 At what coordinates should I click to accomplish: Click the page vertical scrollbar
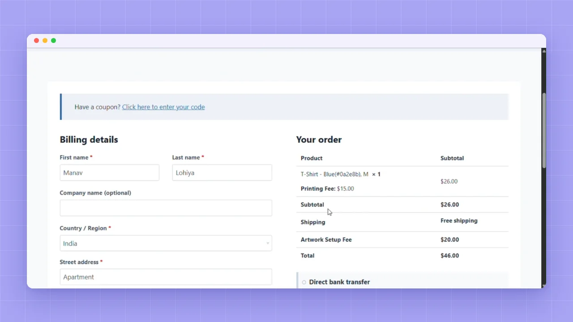coord(544,130)
